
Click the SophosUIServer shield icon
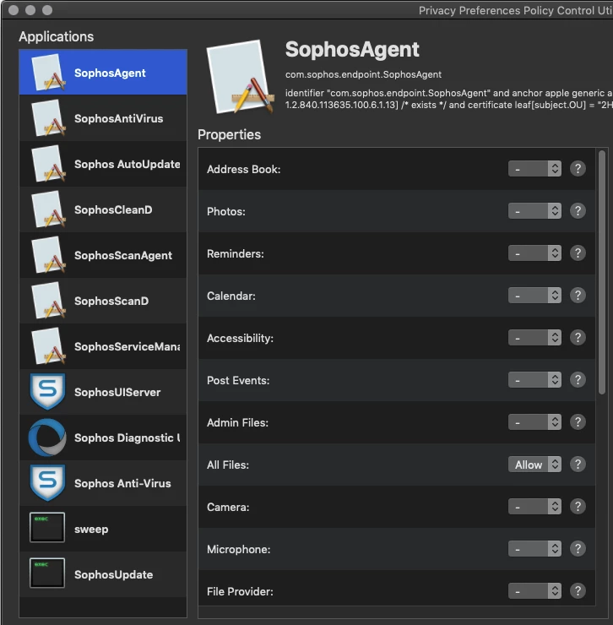pos(47,391)
